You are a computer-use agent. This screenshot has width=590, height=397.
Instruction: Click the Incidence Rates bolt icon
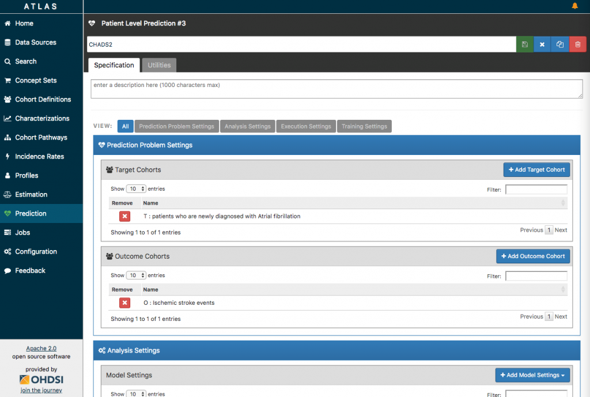[x=7, y=157]
